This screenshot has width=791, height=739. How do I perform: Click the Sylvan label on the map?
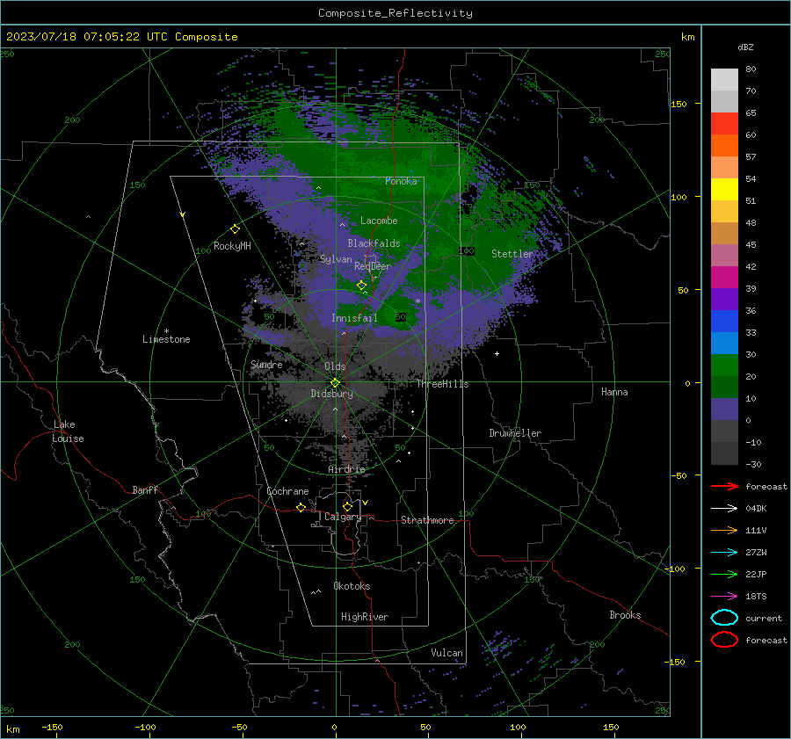pos(336,259)
